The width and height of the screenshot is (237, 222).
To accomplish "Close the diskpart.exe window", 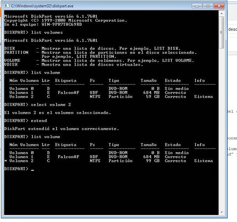I will (219, 6).
